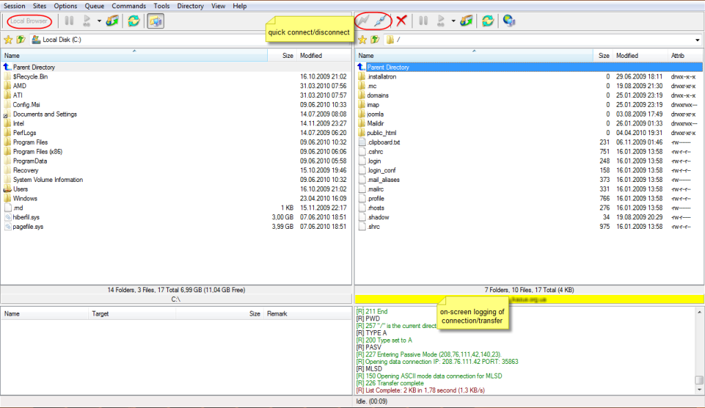Image resolution: width=705 pixels, height=408 pixels.
Task: Expand the remote path dropdown
Action: [699, 40]
